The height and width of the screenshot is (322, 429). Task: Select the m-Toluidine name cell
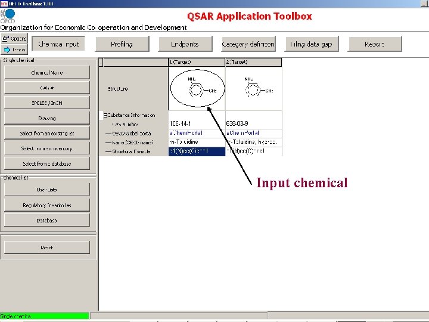click(x=197, y=142)
